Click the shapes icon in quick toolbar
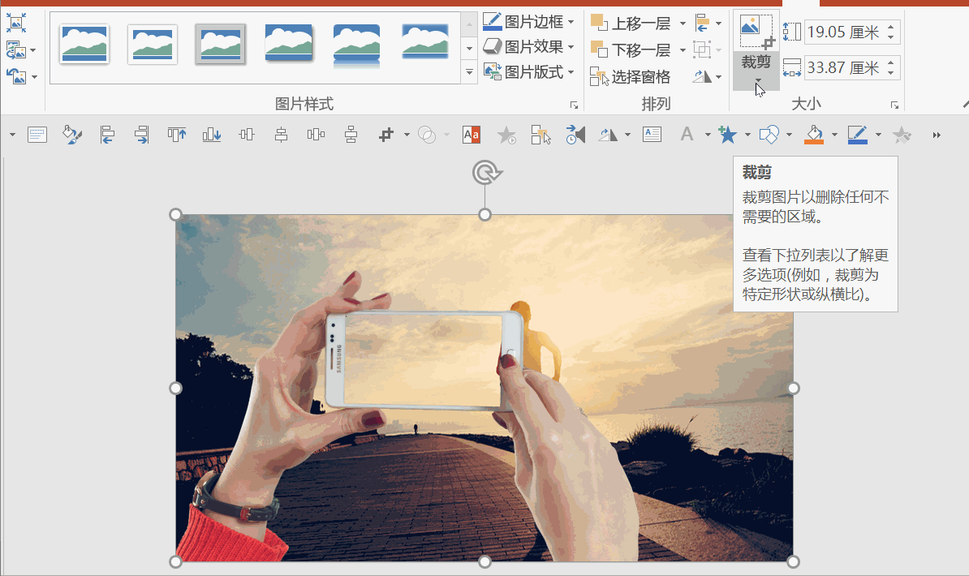Image resolution: width=969 pixels, height=576 pixels. click(x=769, y=135)
